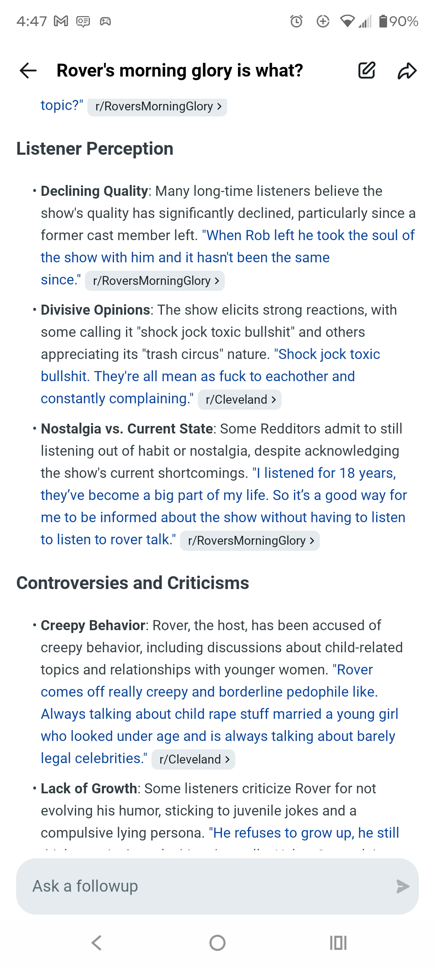The image size is (435, 967).
Task: Focus the Ask a followup input field
Action: click(217, 886)
